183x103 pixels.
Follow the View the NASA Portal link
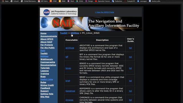(104, 12)
